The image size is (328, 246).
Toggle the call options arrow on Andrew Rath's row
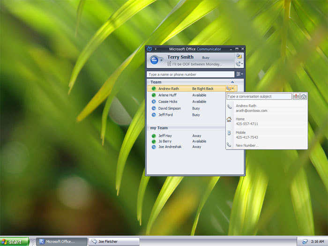pos(233,89)
